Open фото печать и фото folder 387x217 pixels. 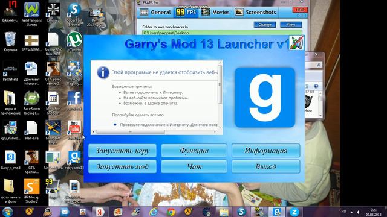tap(10, 191)
